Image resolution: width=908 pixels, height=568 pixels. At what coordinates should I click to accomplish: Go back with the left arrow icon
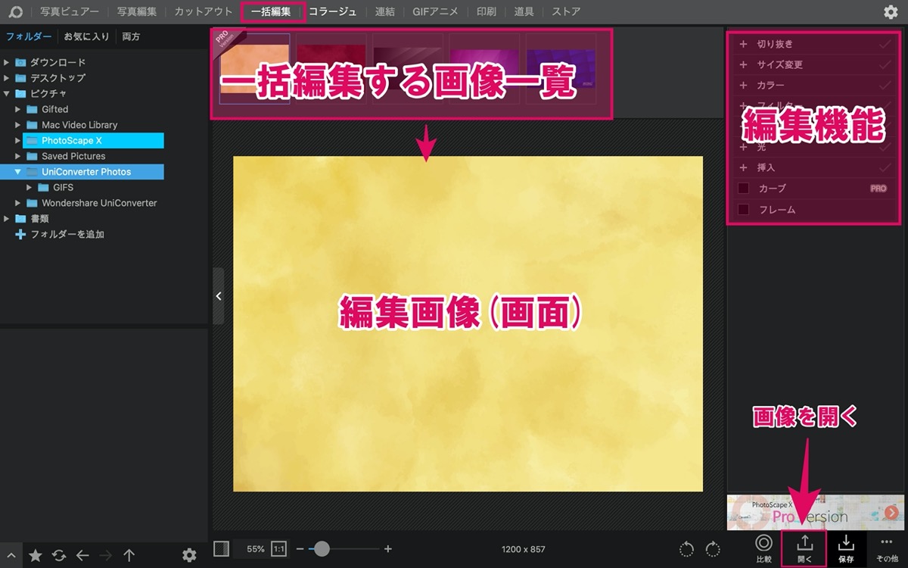[x=82, y=555]
